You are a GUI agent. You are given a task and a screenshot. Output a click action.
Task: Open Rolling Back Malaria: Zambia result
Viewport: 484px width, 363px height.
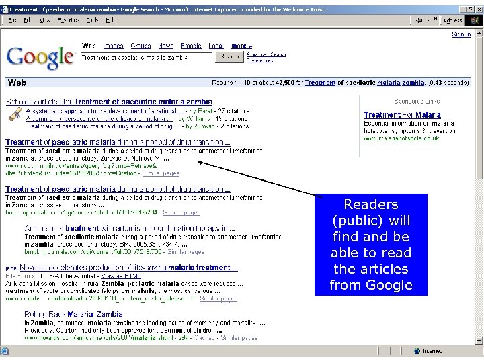[x=73, y=314]
